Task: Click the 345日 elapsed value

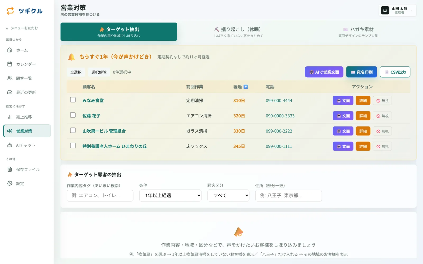Action: (239, 146)
